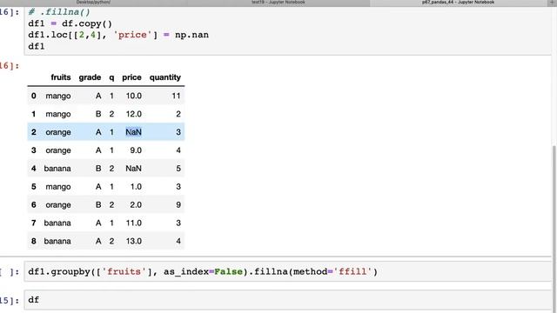Select the p62_pandas_44 Jupyter Notebook tab
557x313 pixels.
click(x=458, y=3)
